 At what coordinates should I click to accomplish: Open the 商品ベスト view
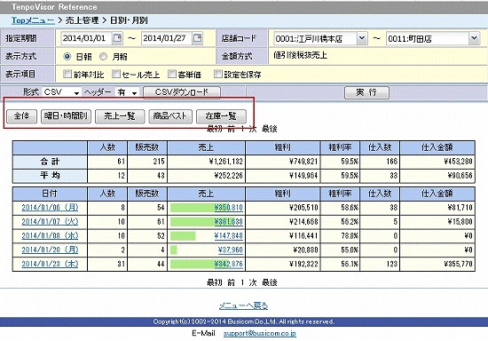coord(170,116)
